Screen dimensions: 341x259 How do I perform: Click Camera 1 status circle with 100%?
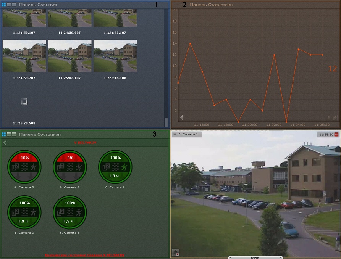(x=115, y=167)
